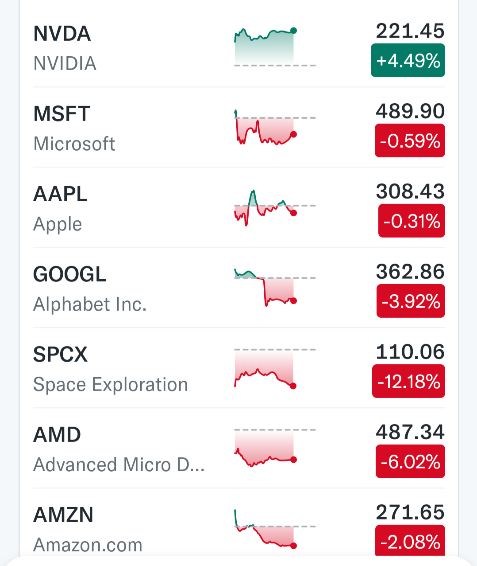This screenshot has width=477, height=566.
Task: Open the NVDA sparkline chart
Action: tap(275, 47)
